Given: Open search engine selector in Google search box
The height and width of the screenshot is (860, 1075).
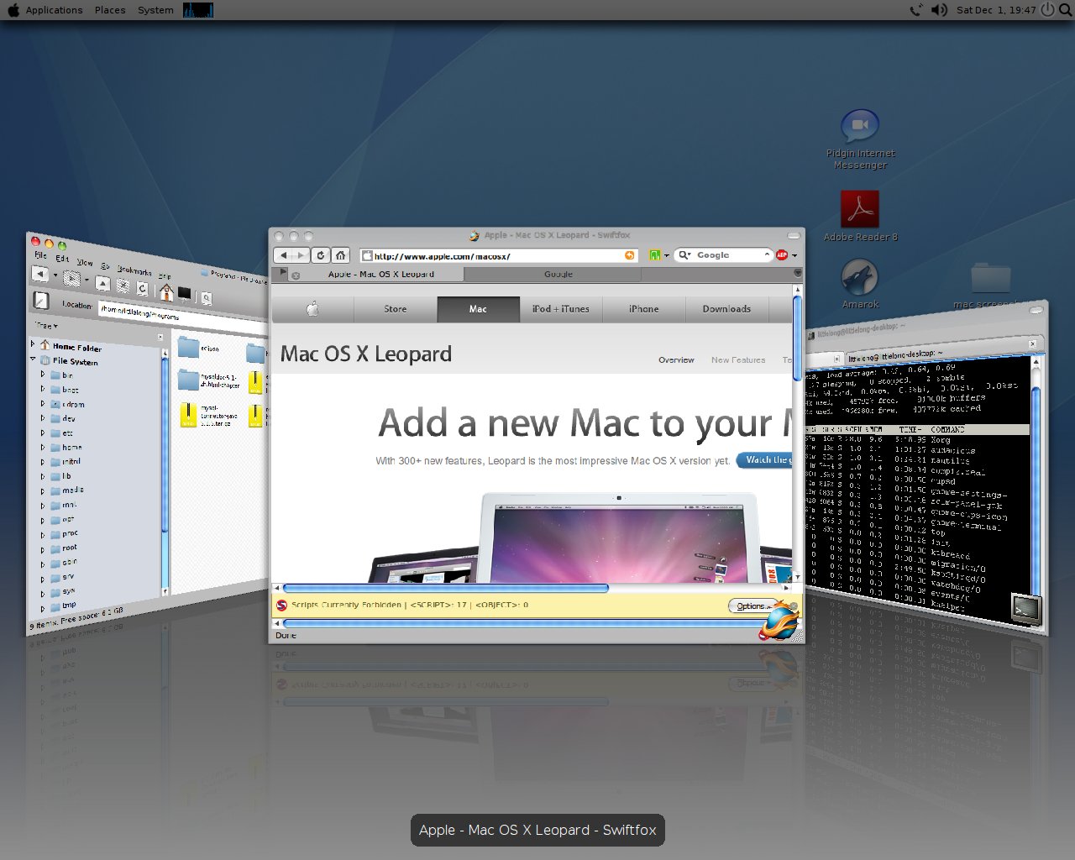Looking at the screenshot, I should 684,255.
